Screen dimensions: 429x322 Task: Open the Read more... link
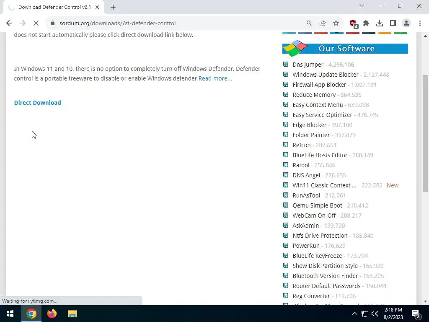pyautogui.click(x=215, y=78)
